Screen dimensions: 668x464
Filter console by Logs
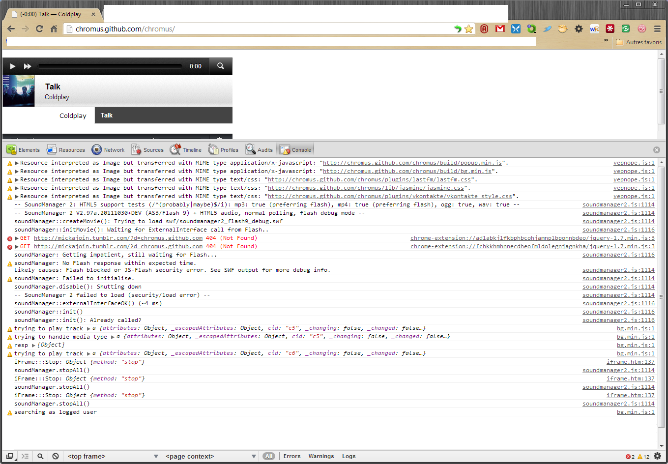(x=349, y=456)
